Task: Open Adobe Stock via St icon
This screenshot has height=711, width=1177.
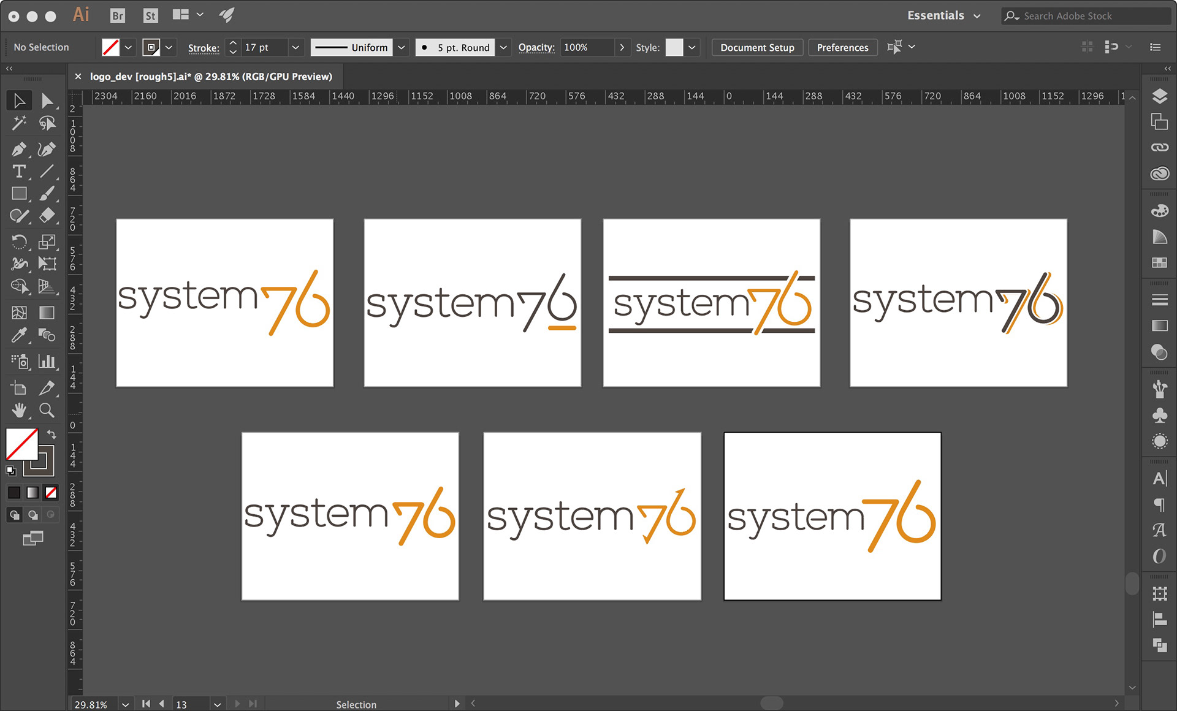Action: pos(150,16)
